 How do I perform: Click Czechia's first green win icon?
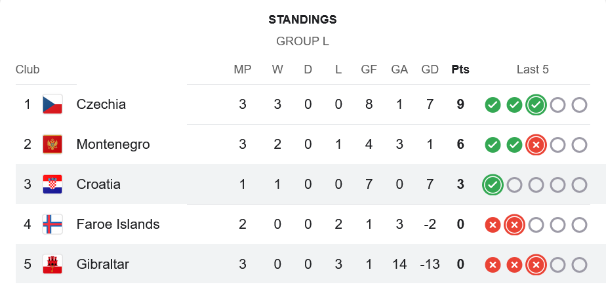click(x=493, y=105)
